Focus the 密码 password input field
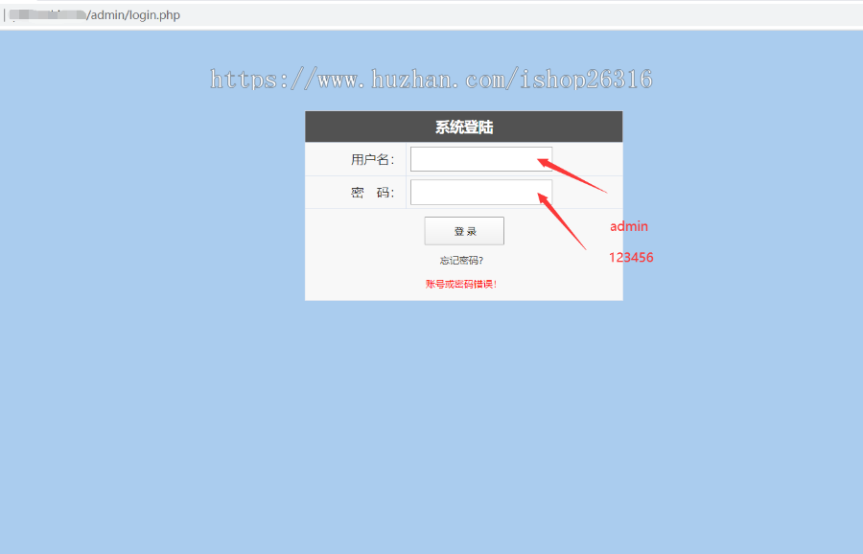The image size is (863, 554). point(481,192)
